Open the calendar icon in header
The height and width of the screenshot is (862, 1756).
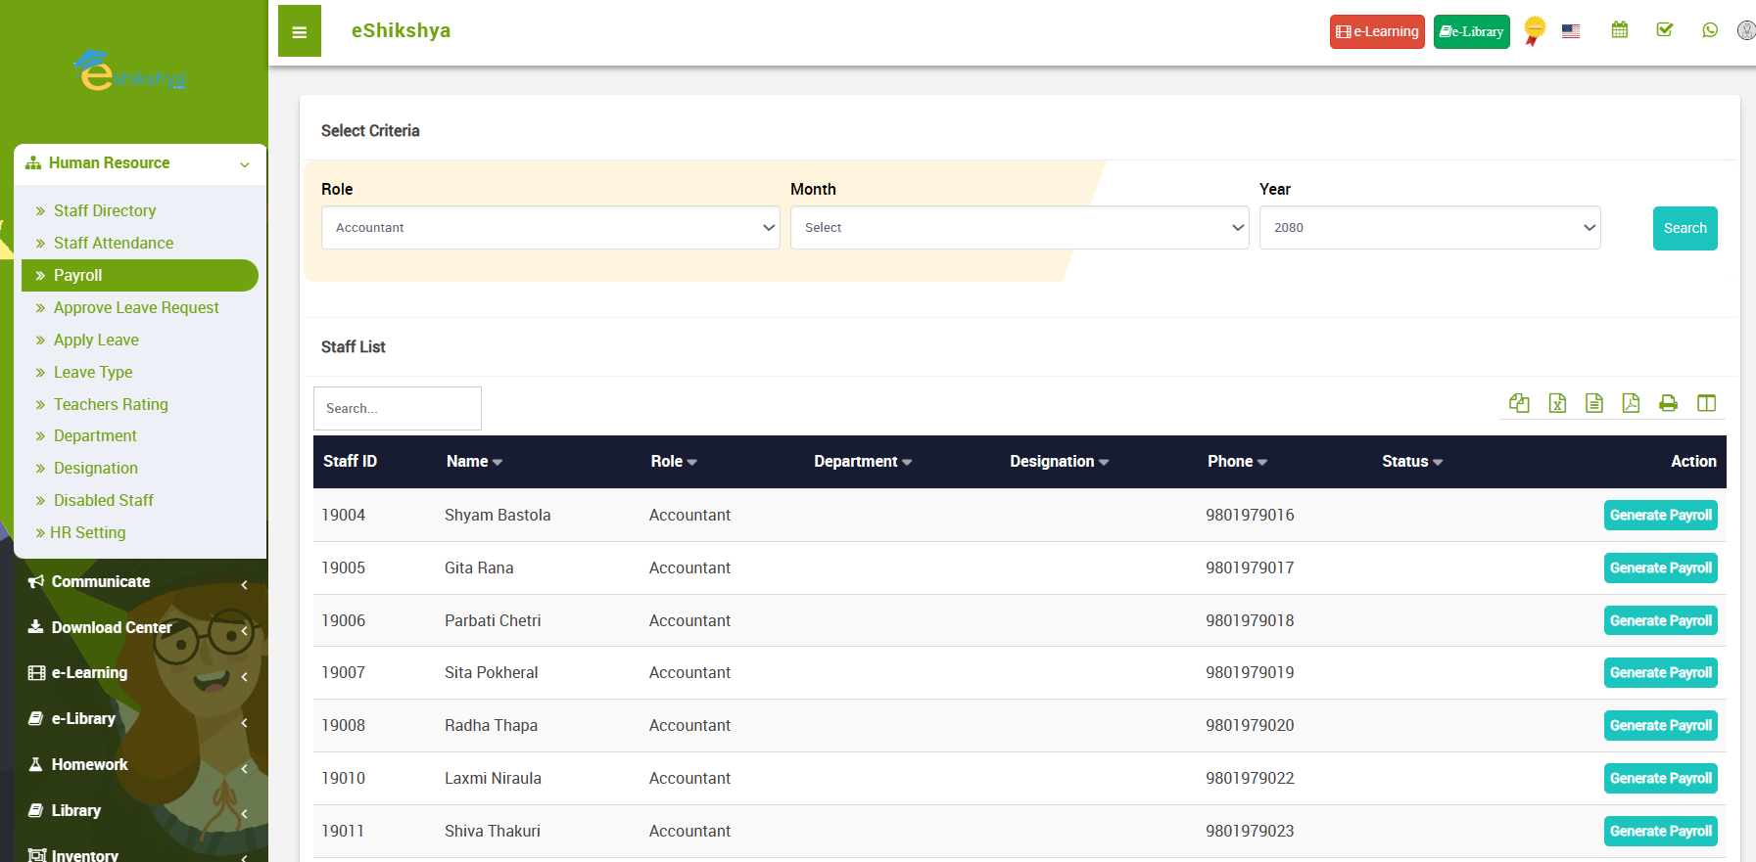(1620, 30)
